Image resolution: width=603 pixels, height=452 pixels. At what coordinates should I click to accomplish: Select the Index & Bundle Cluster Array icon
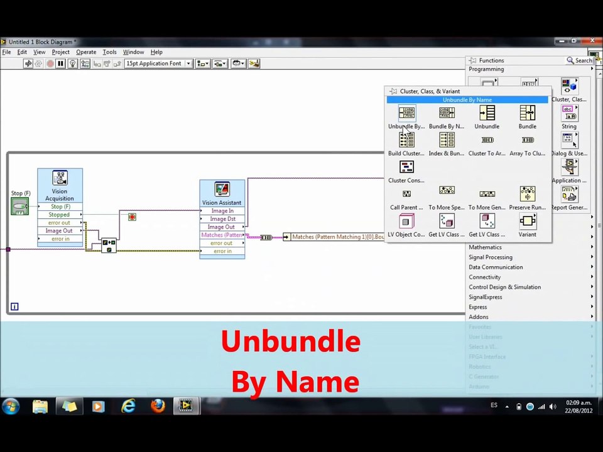point(447,140)
